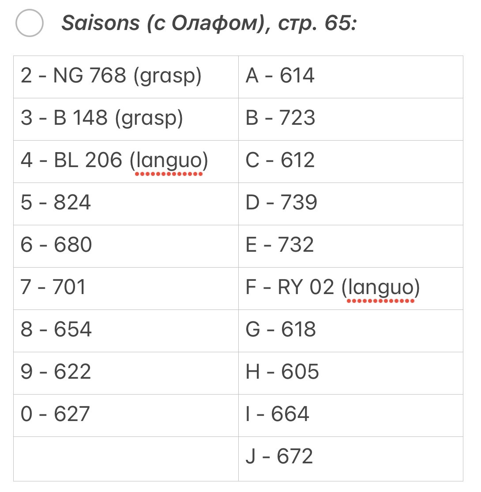The width and height of the screenshot is (481, 492).
Task: Select the cell '7 - 701'
Action: point(126,289)
